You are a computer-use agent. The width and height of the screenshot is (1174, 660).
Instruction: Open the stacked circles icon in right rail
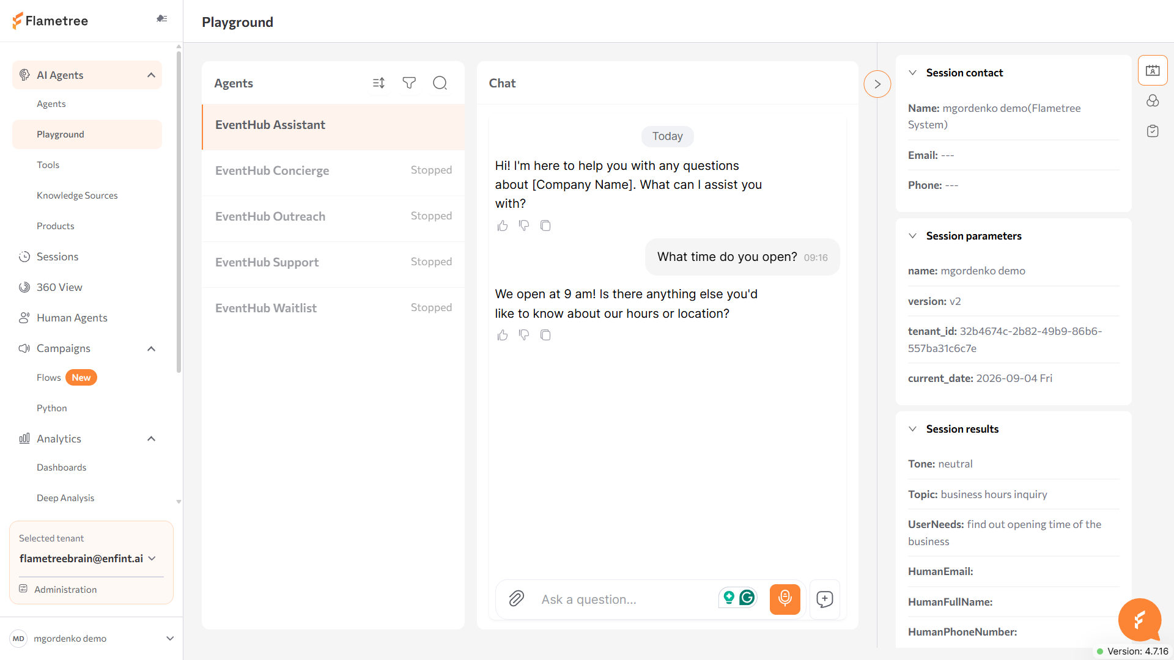point(1153,101)
